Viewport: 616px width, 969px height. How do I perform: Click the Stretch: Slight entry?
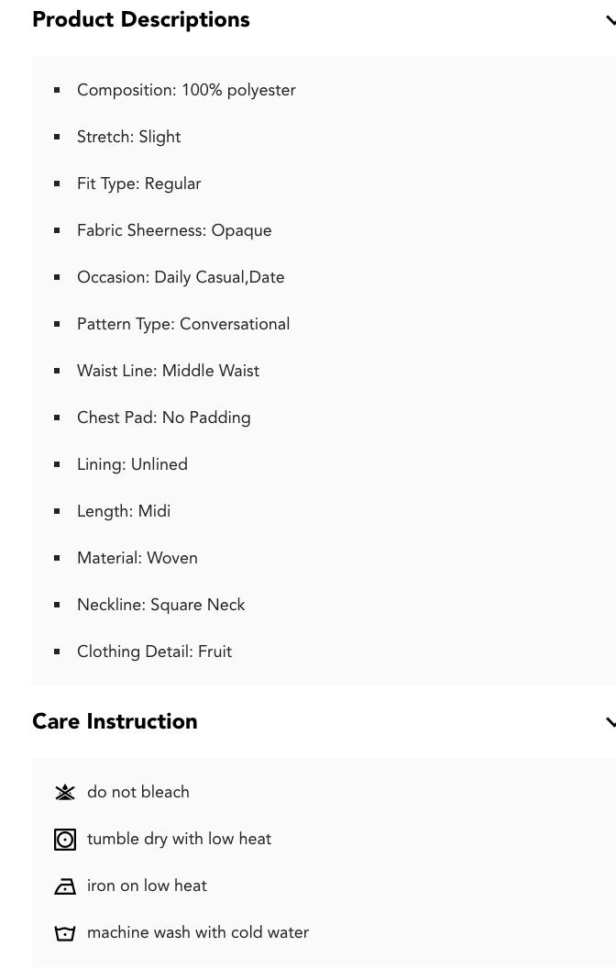tap(129, 138)
